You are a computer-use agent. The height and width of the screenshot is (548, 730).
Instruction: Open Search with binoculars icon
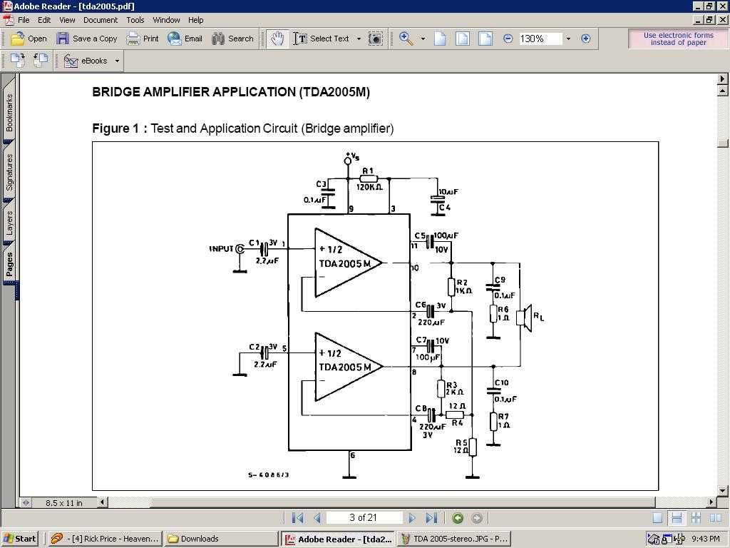[x=233, y=39]
